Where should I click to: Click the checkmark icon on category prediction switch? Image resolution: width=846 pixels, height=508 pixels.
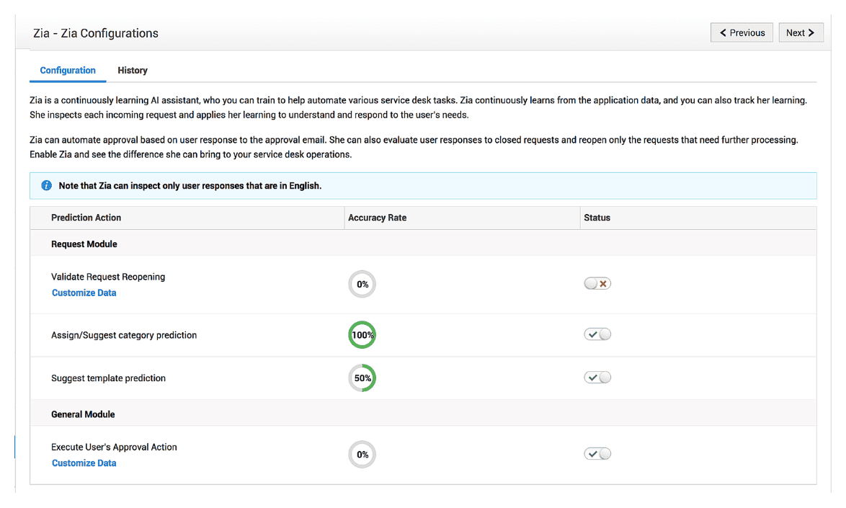coord(593,334)
